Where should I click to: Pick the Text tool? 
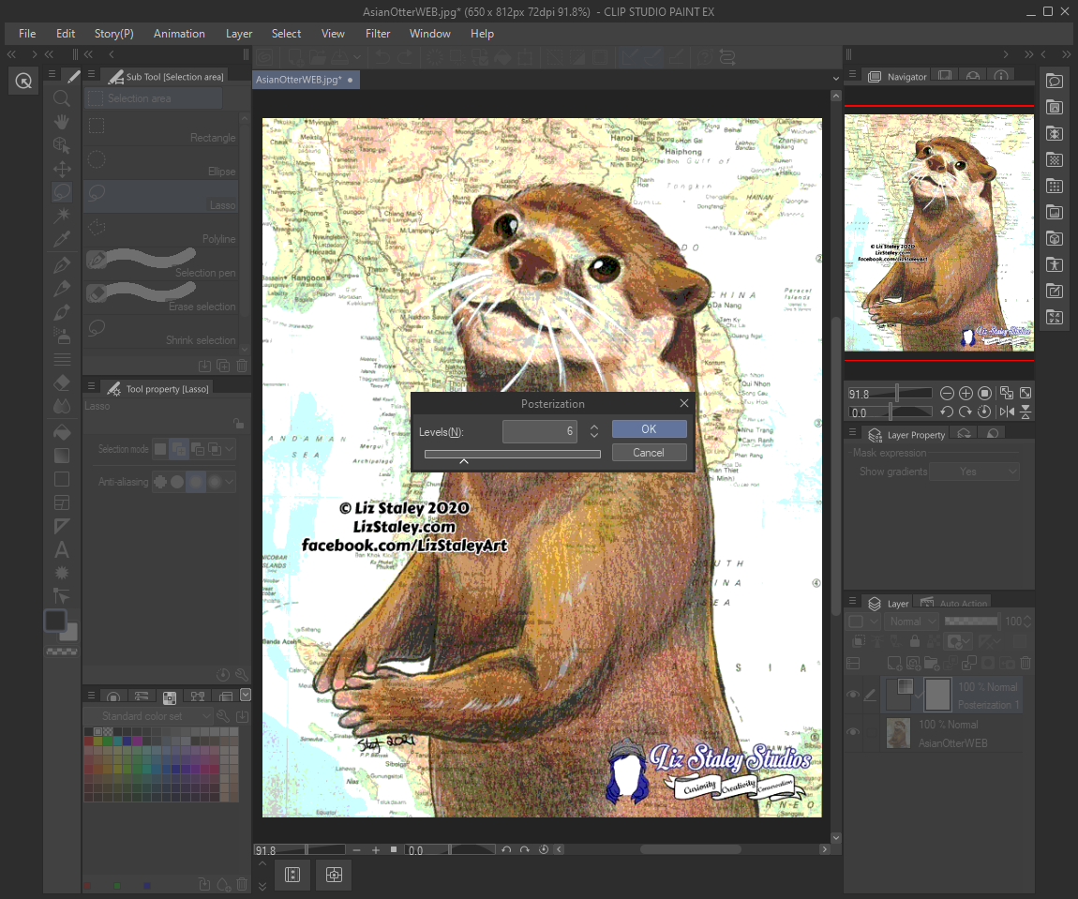point(62,549)
